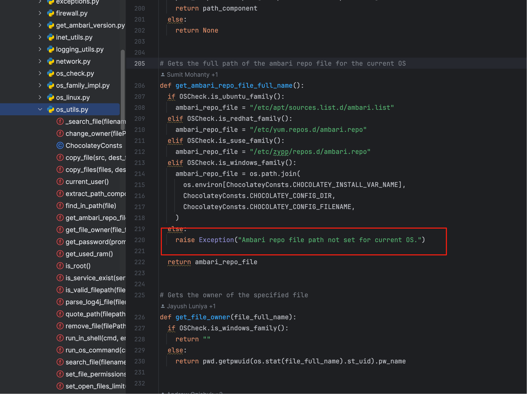527x394 pixels.
Task: Click the get_ambari_repo_file_full_name function name
Action: coord(234,86)
